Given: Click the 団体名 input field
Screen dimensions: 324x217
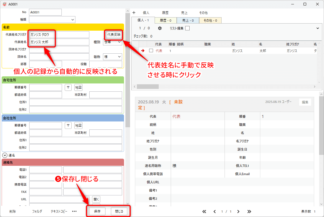Looking at the screenshot, I should point(59,57).
